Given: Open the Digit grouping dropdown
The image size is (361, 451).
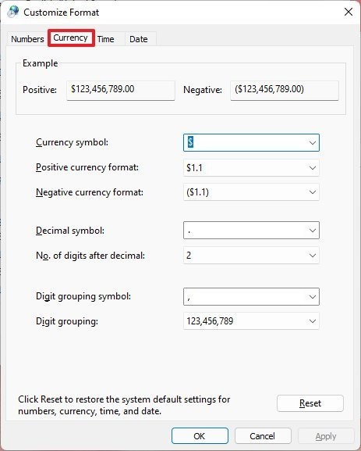Looking at the screenshot, I should pos(251,321).
